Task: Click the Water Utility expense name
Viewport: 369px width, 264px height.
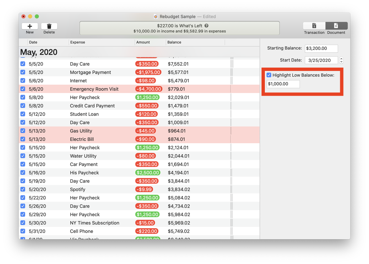Action: coord(83,156)
